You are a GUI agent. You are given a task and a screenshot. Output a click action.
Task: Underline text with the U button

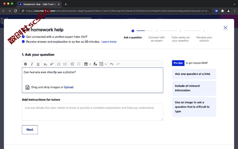point(38,64)
